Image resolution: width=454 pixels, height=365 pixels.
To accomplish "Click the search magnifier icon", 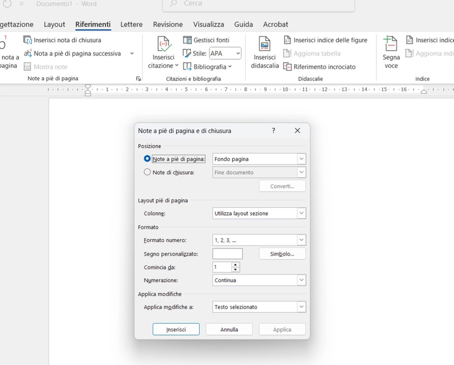I will (173, 4).
